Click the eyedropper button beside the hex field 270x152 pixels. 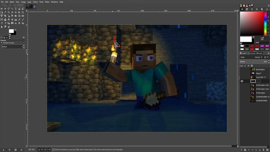(262, 38)
